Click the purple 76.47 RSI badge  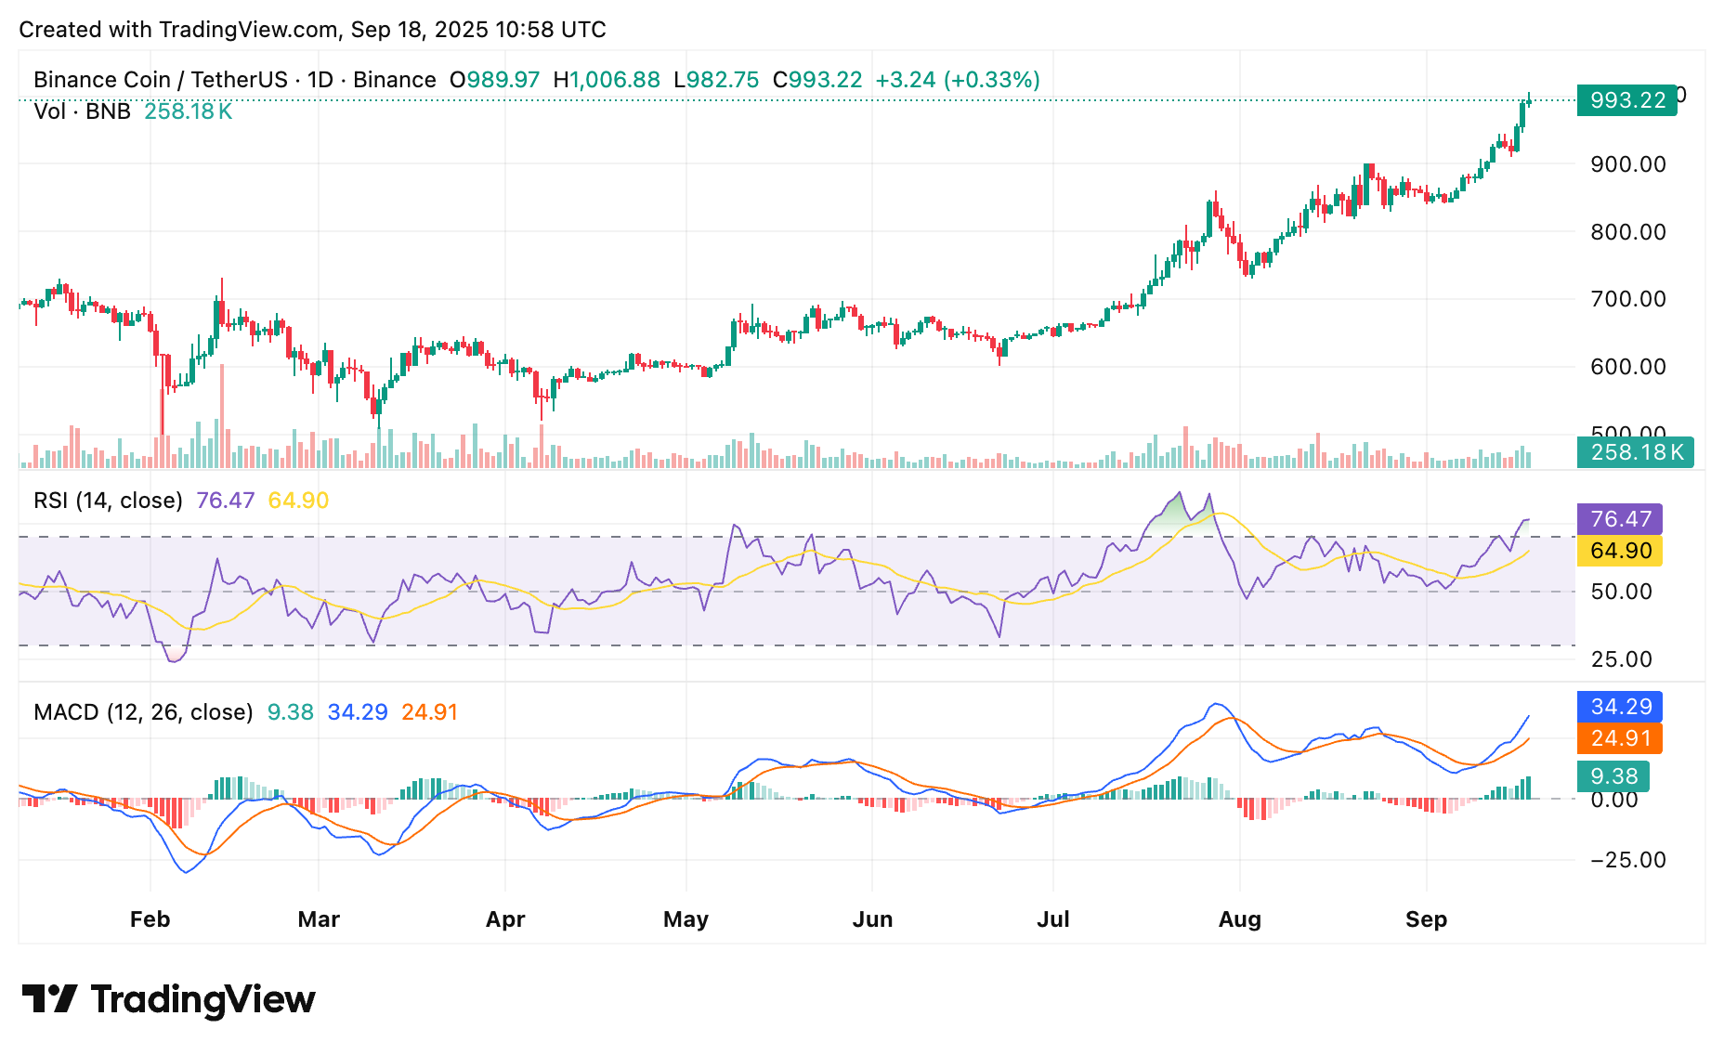click(x=1621, y=520)
